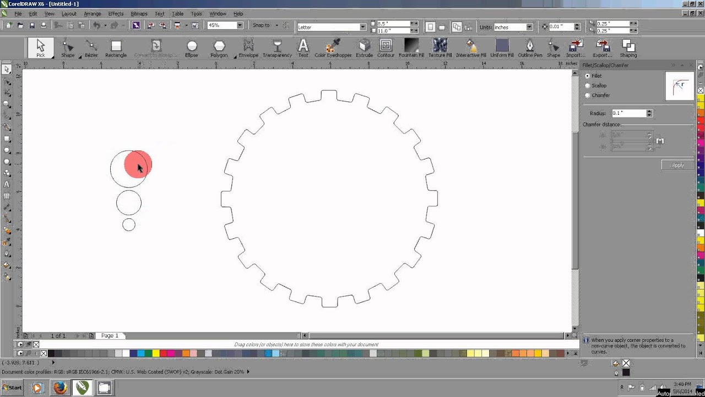Click the Radius input field

(628, 113)
